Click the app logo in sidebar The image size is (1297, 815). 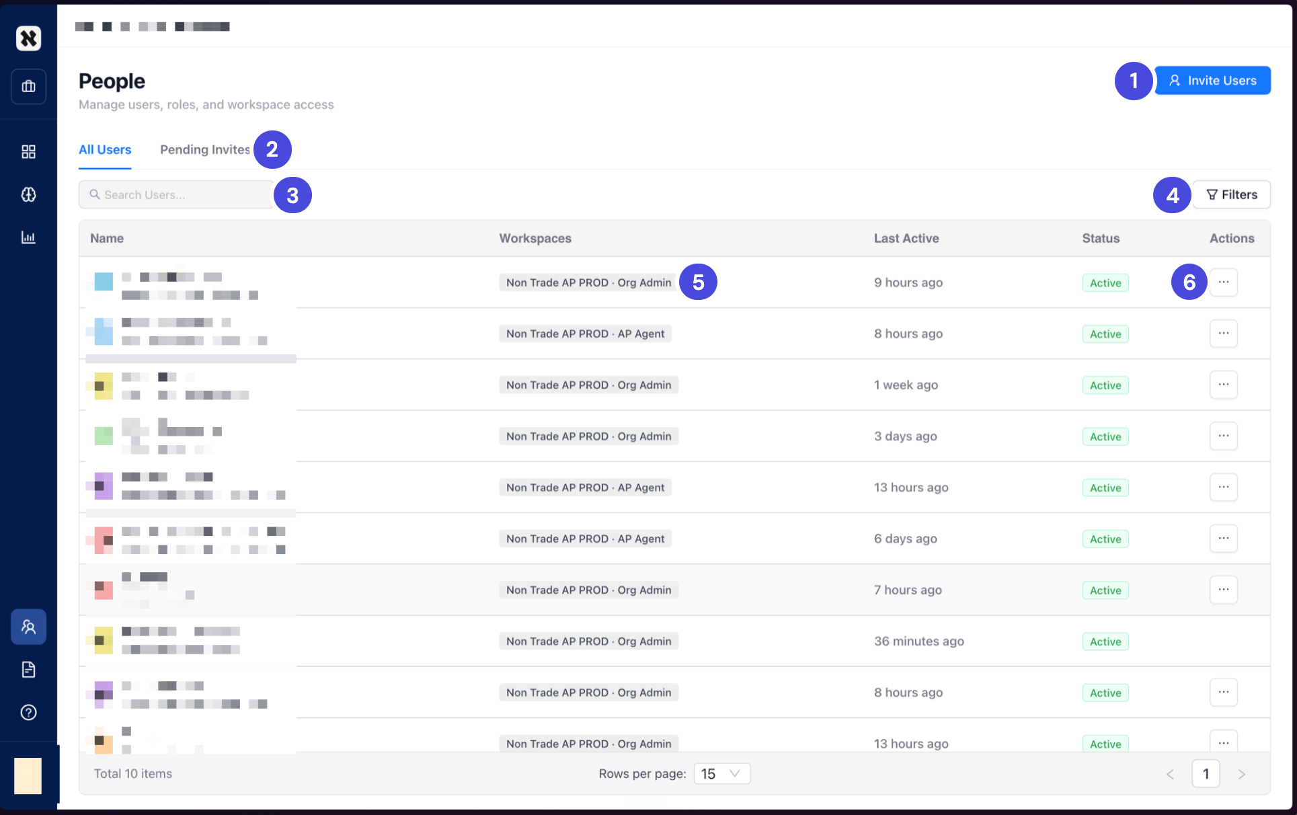click(28, 38)
